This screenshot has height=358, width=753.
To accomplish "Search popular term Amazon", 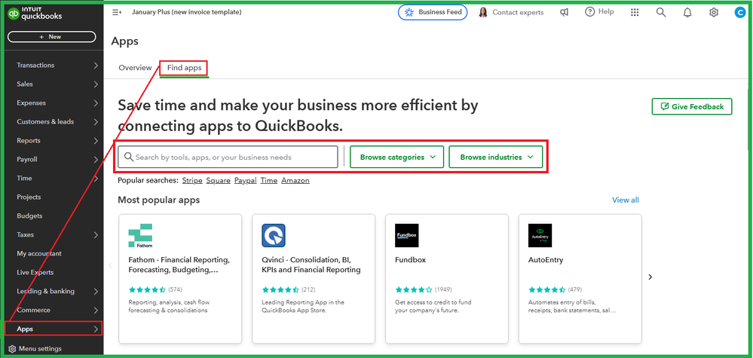I will tap(295, 181).
